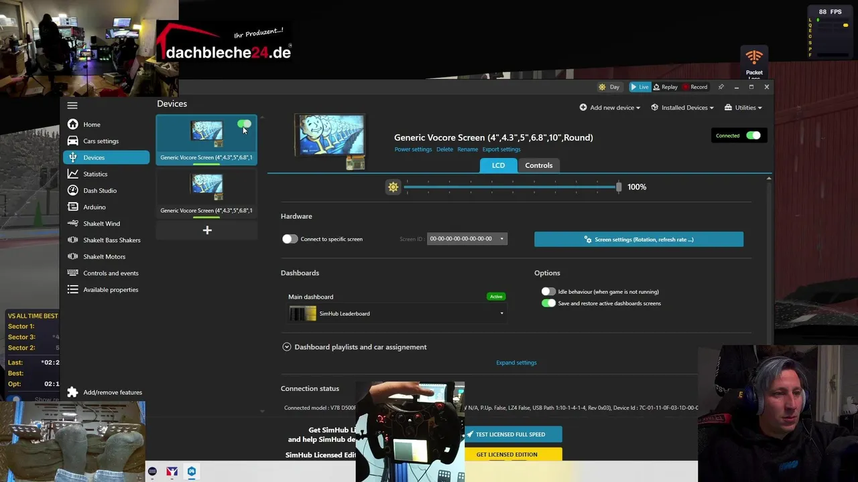Screen dimensions: 858x482
Task: Click the Export settings link
Action: point(501,149)
